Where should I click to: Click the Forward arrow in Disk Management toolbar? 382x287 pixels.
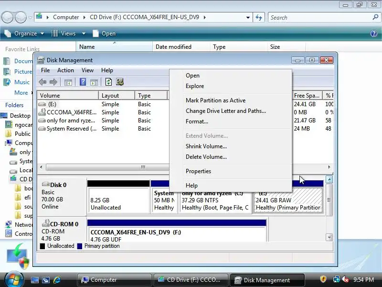click(53, 82)
